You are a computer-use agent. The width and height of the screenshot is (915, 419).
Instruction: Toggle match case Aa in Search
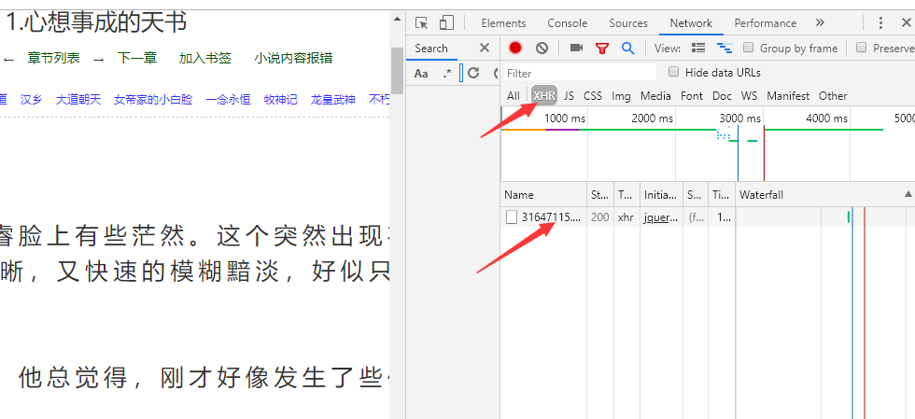coord(421,73)
